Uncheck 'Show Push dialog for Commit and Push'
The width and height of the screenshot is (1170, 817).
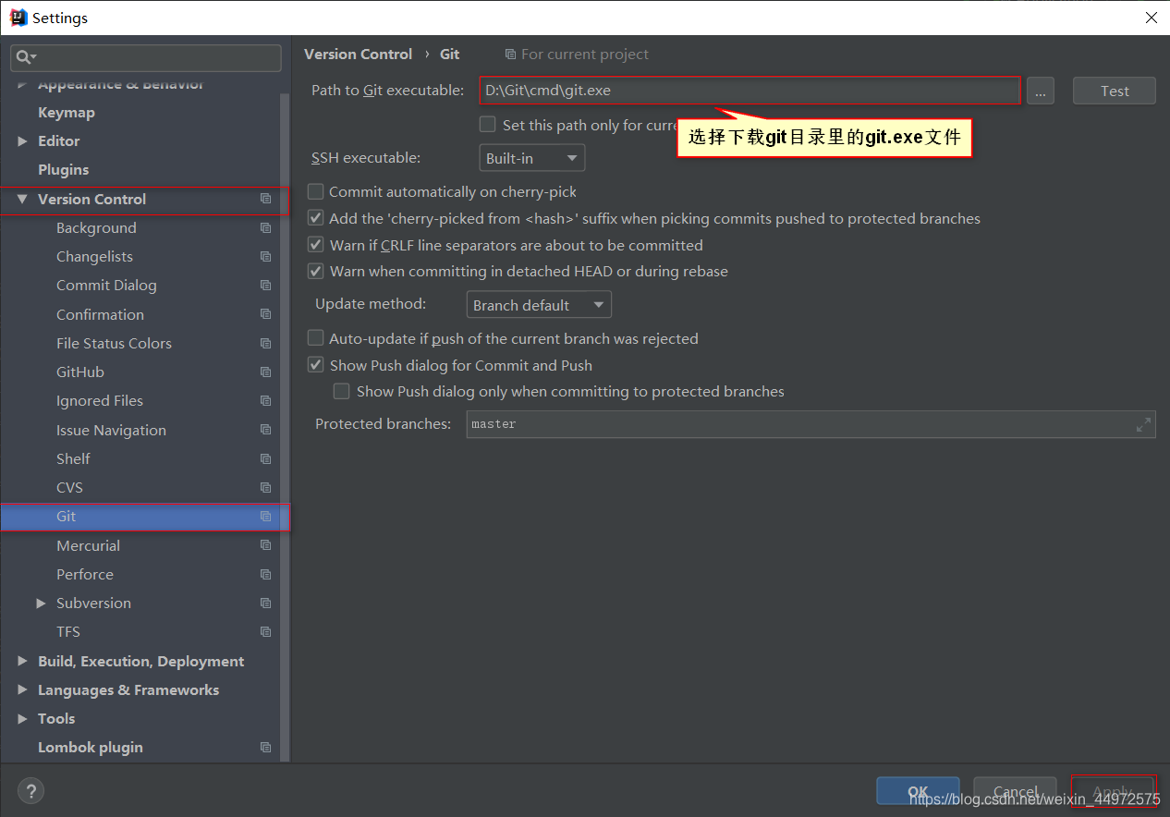click(x=315, y=365)
